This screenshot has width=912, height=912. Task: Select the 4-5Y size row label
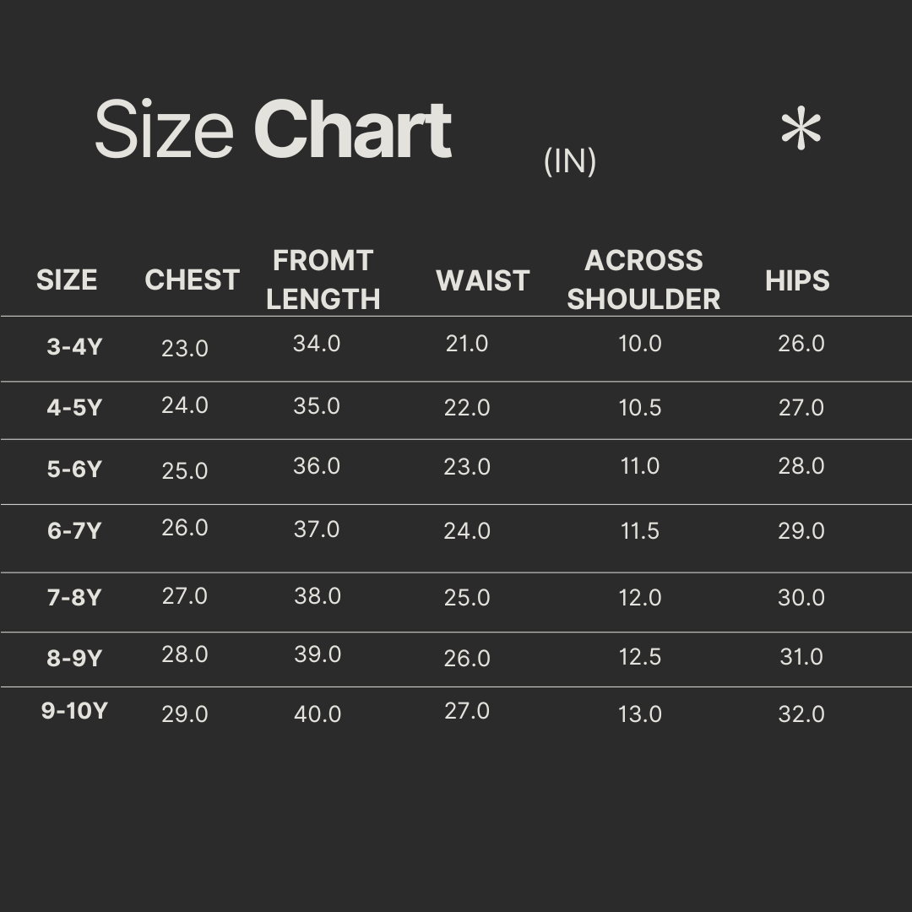(74, 408)
